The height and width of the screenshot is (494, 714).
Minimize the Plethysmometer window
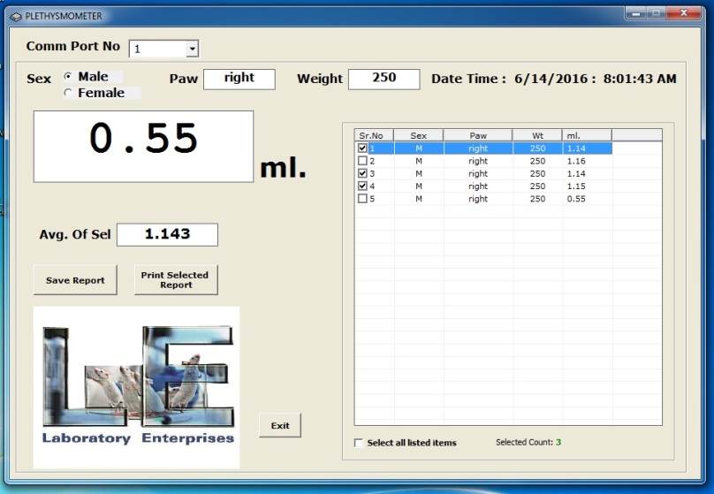(x=636, y=13)
